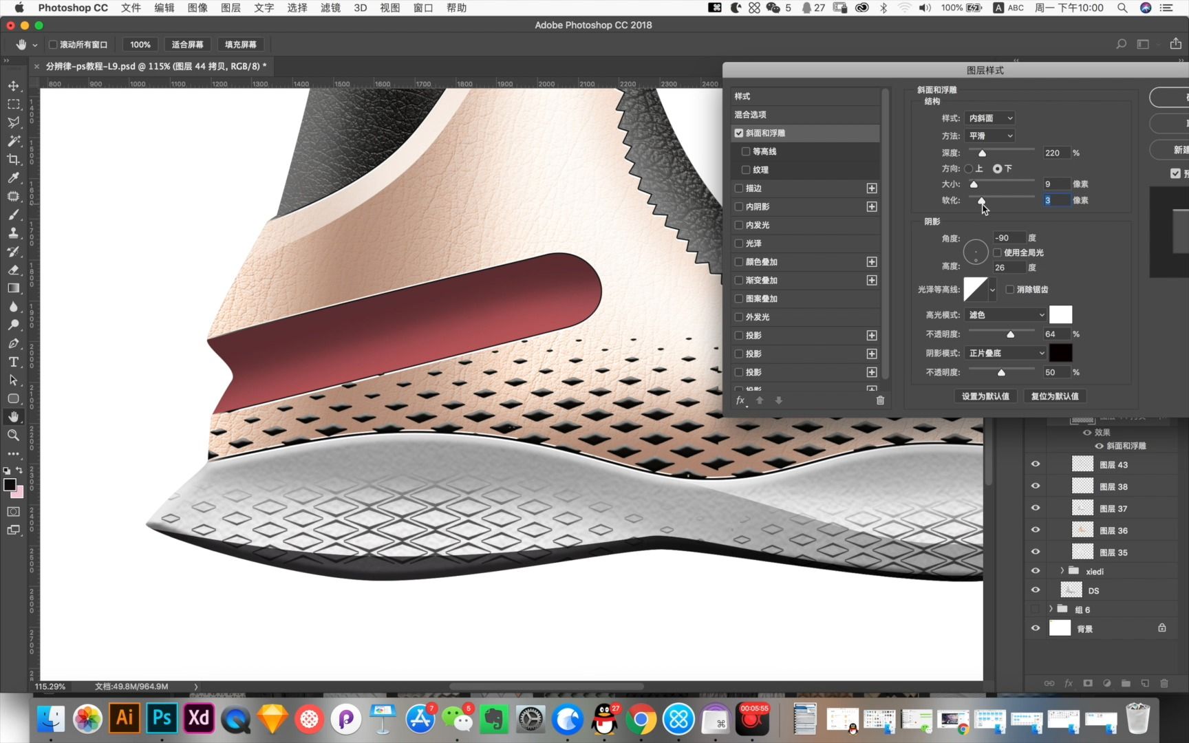Open the 图层 menu
The height and width of the screenshot is (743, 1189).
coord(231,8)
